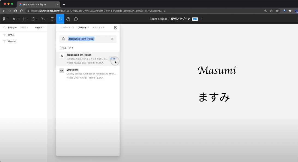Click the plugin search field
298x162 pixels.
(88, 39)
